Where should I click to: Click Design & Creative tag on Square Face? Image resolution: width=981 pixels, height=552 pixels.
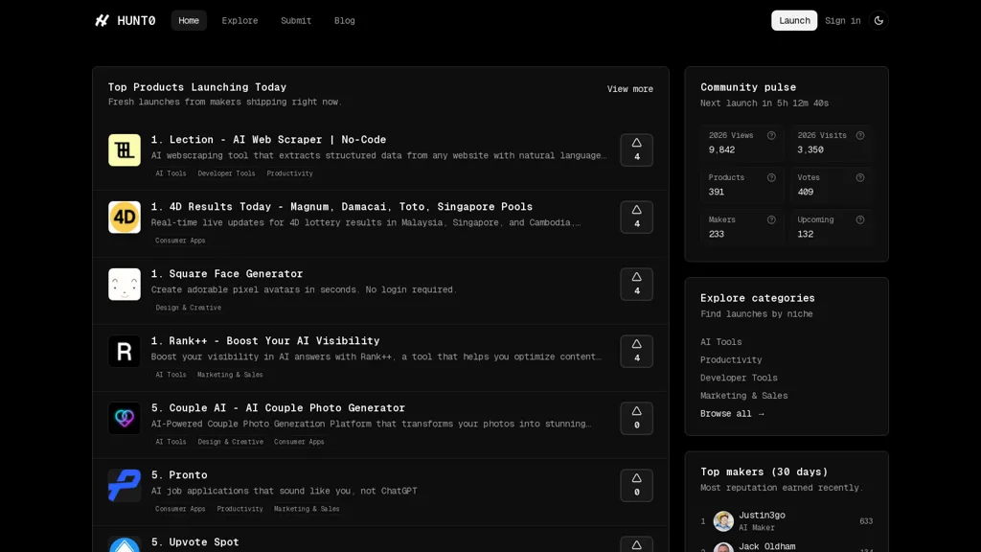[189, 308]
